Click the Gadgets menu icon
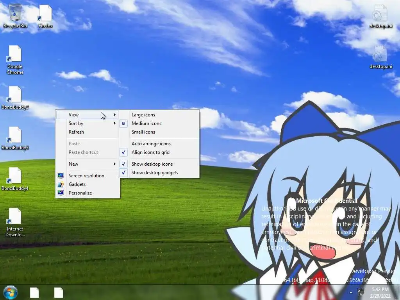400x300 pixels. [61, 184]
